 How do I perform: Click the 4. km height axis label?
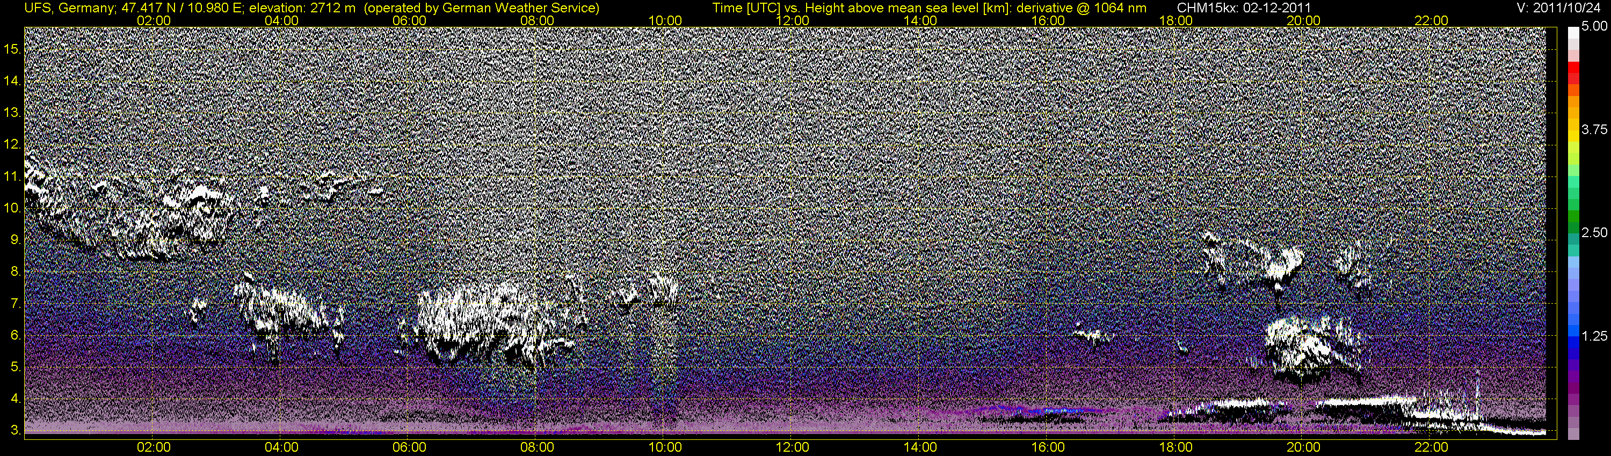[16, 399]
